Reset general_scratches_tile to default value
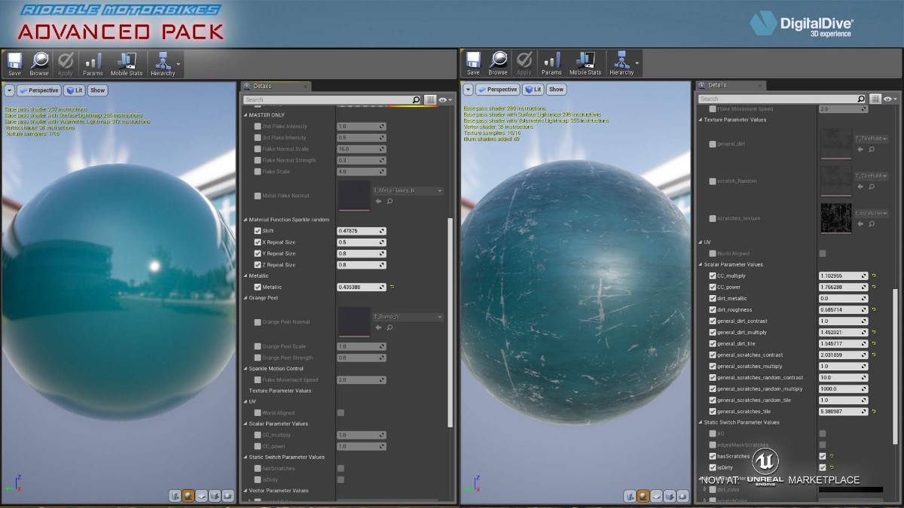 [874, 412]
